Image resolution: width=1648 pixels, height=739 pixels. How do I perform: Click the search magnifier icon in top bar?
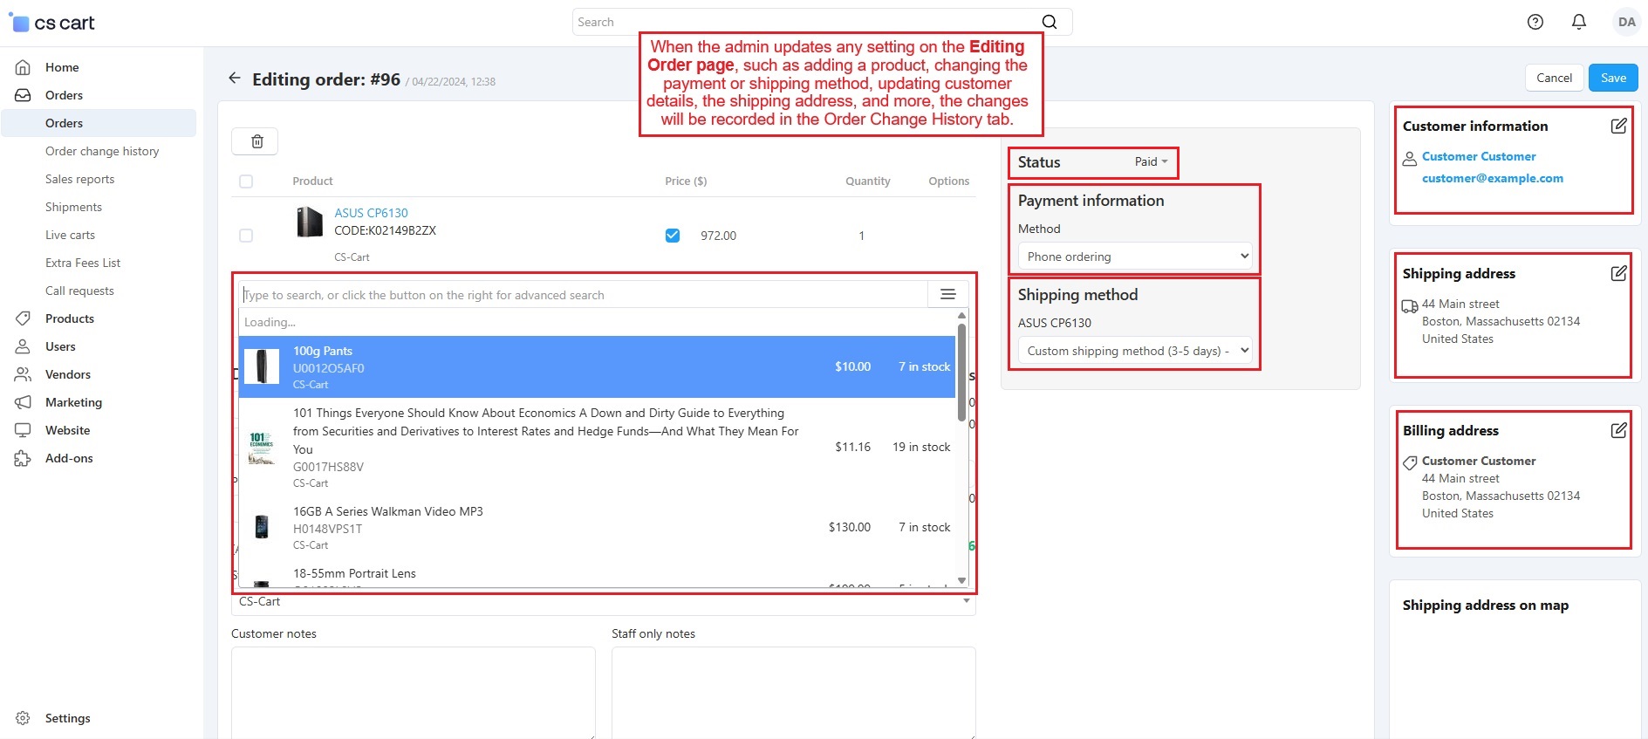click(1050, 22)
